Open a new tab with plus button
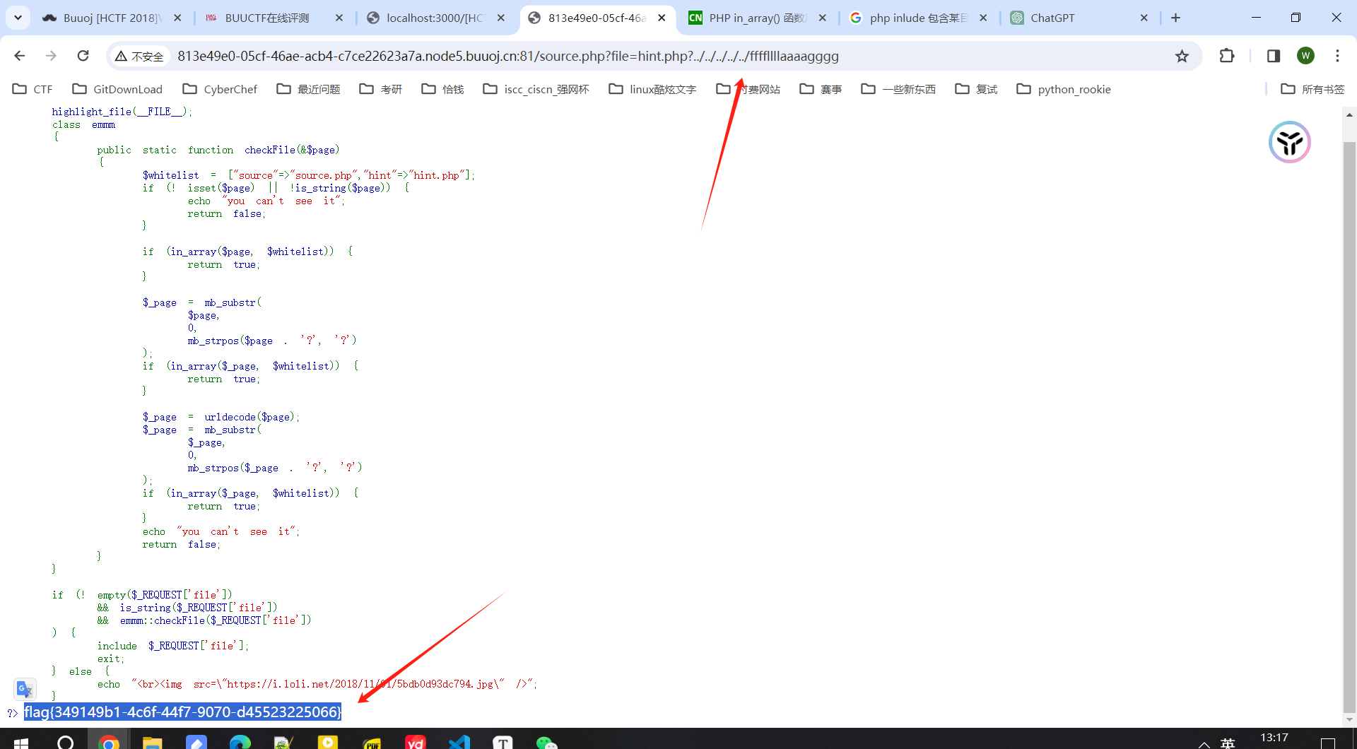Screen dimensions: 1357x749 click(x=1175, y=18)
